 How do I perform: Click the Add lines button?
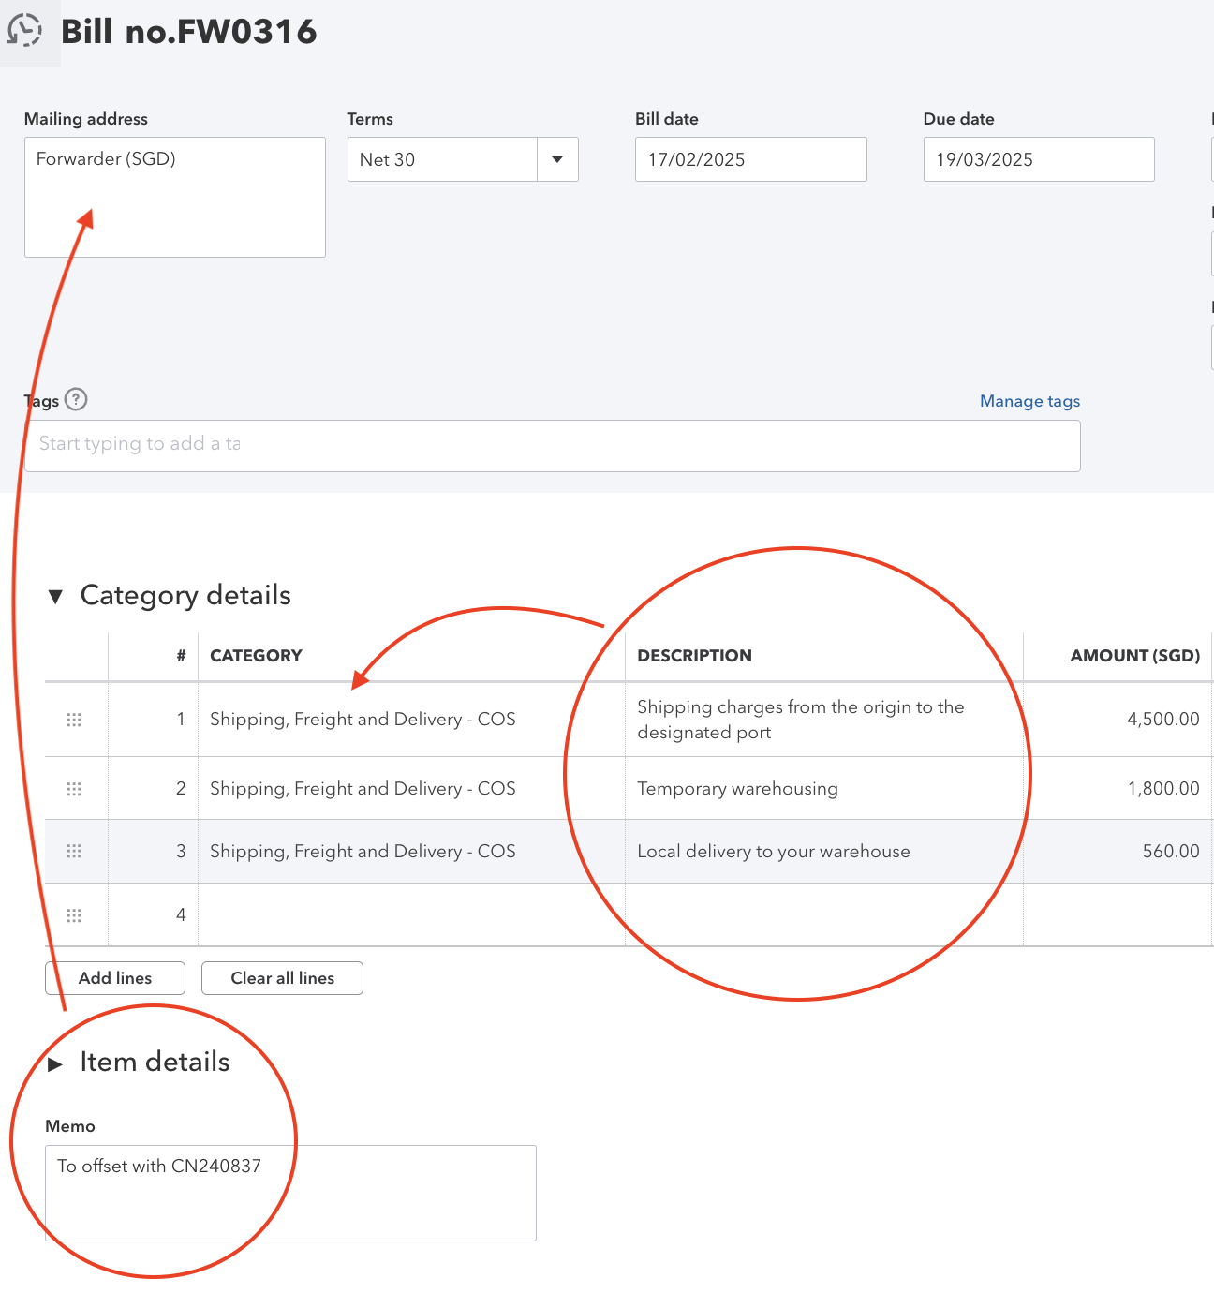tap(114, 977)
